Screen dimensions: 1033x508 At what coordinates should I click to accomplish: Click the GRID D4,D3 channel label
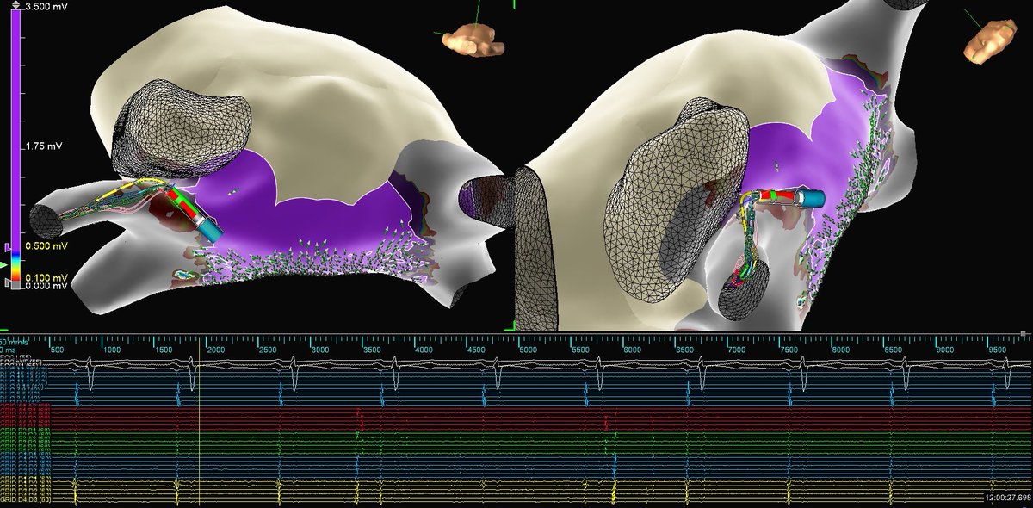point(25,499)
